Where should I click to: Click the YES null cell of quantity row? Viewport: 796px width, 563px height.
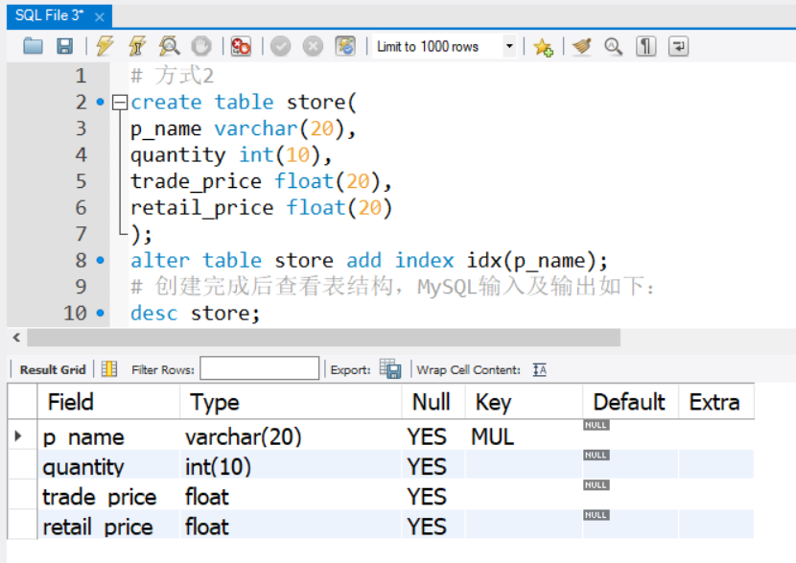pos(433,466)
